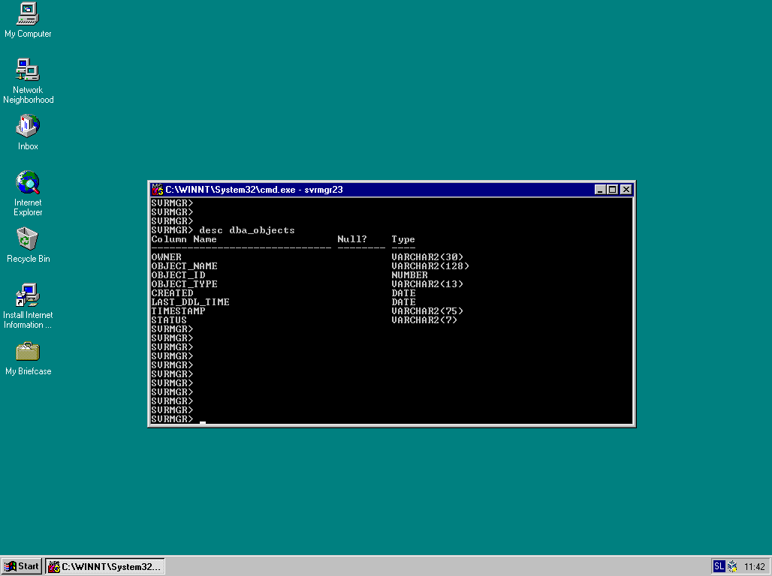772x576 pixels.
Task: Maximize the svrmgr23 console window
Action: pyautogui.click(x=612, y=190)
